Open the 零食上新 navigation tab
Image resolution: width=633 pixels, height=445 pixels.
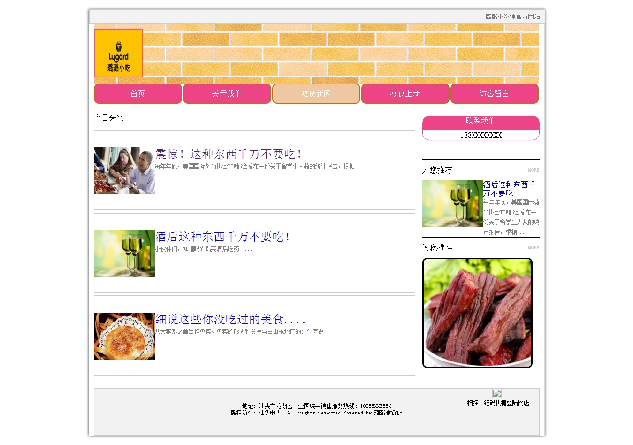point(405,93)
